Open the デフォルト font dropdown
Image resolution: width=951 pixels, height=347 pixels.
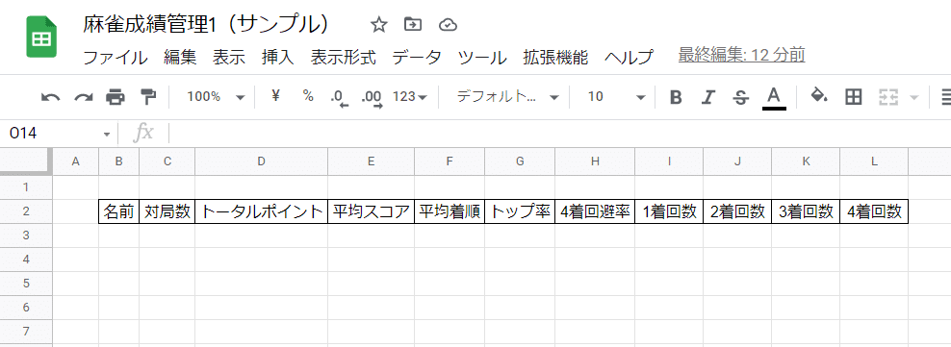[507, 97]
